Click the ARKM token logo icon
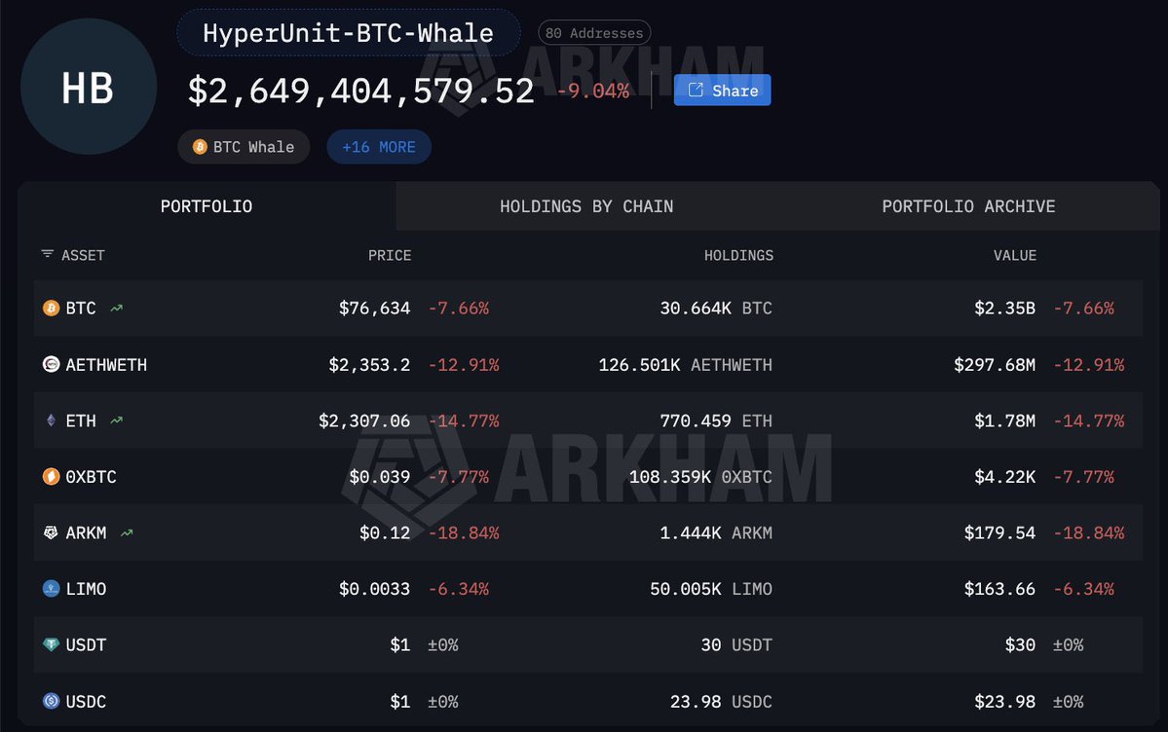 click(x=52, y=533)
